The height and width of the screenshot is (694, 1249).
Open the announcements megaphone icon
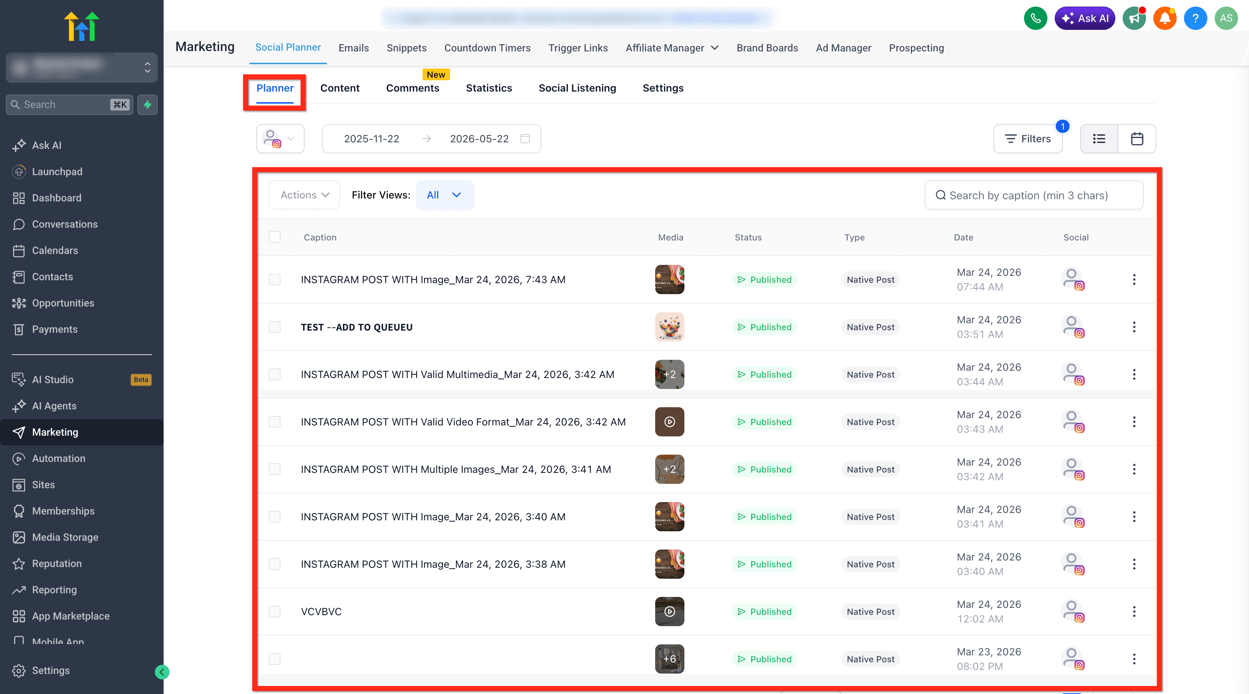(x=1134, y=18)
